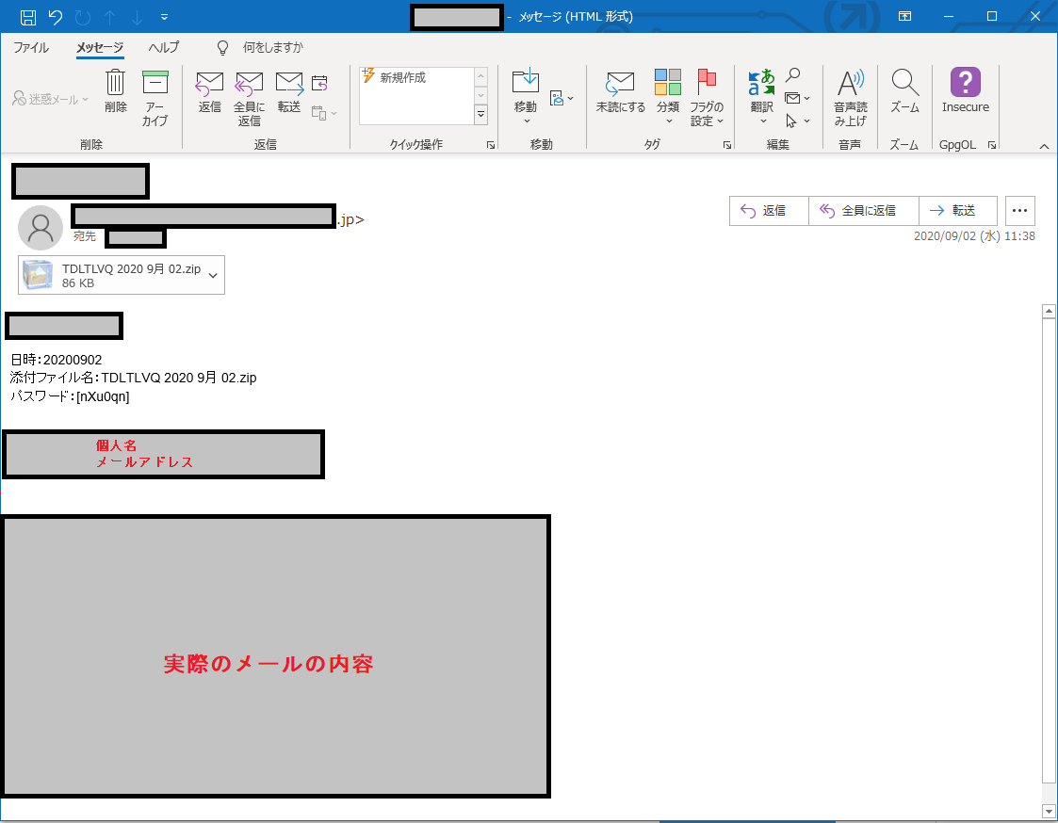
Task: Click the message scrollbar up arrow
Action: pos(1049,311)
